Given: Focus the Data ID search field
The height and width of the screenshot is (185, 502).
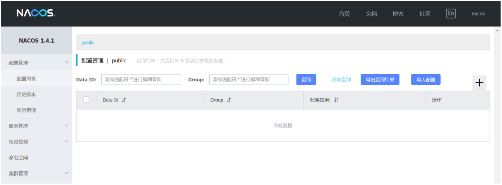Looking at the screenshot, I should [x=141, y=80].
